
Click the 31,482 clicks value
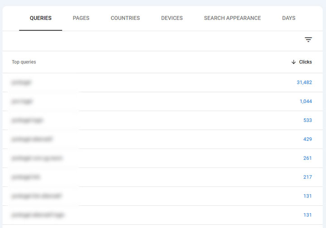[x=304, y=82]
